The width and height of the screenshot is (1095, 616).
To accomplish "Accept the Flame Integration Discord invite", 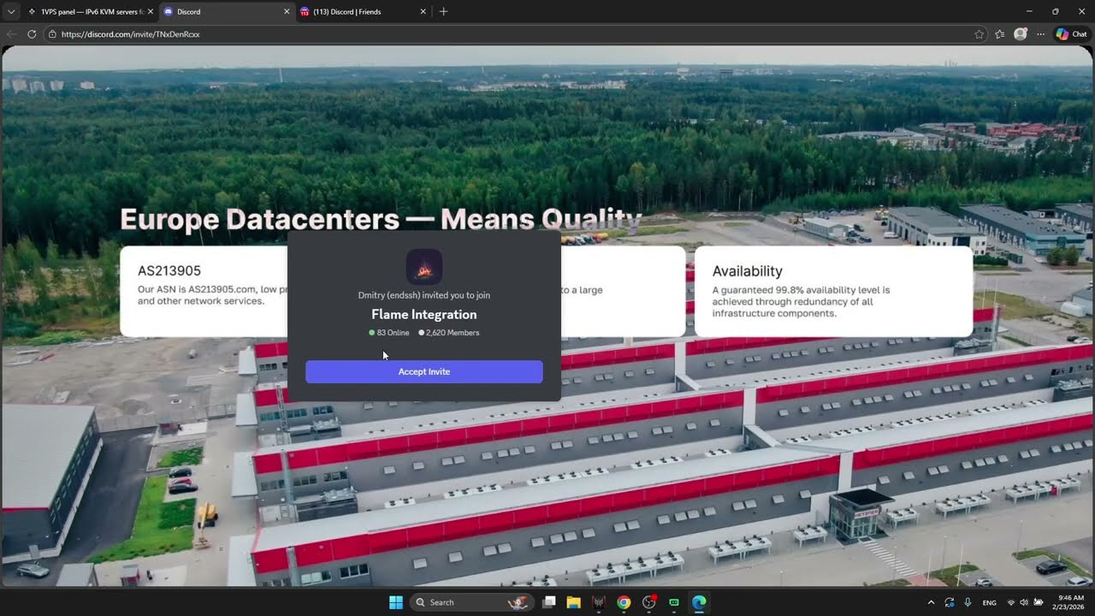I will [423, 371].
